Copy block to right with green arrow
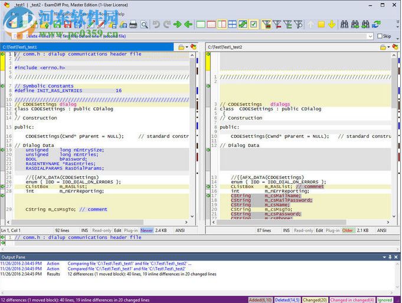Screen dimensions: 402x303 (177, 25)
